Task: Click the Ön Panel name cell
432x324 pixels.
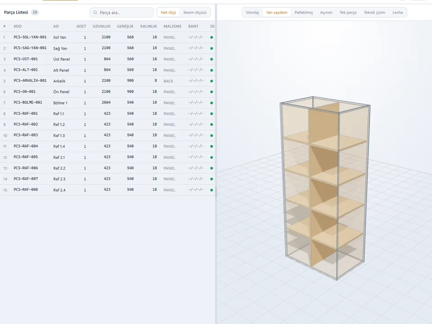Action: (x=61, y=92)
